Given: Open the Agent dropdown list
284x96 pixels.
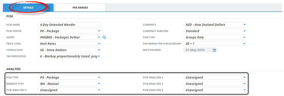Looking at the screenshot, I should (x=69, y=37).
